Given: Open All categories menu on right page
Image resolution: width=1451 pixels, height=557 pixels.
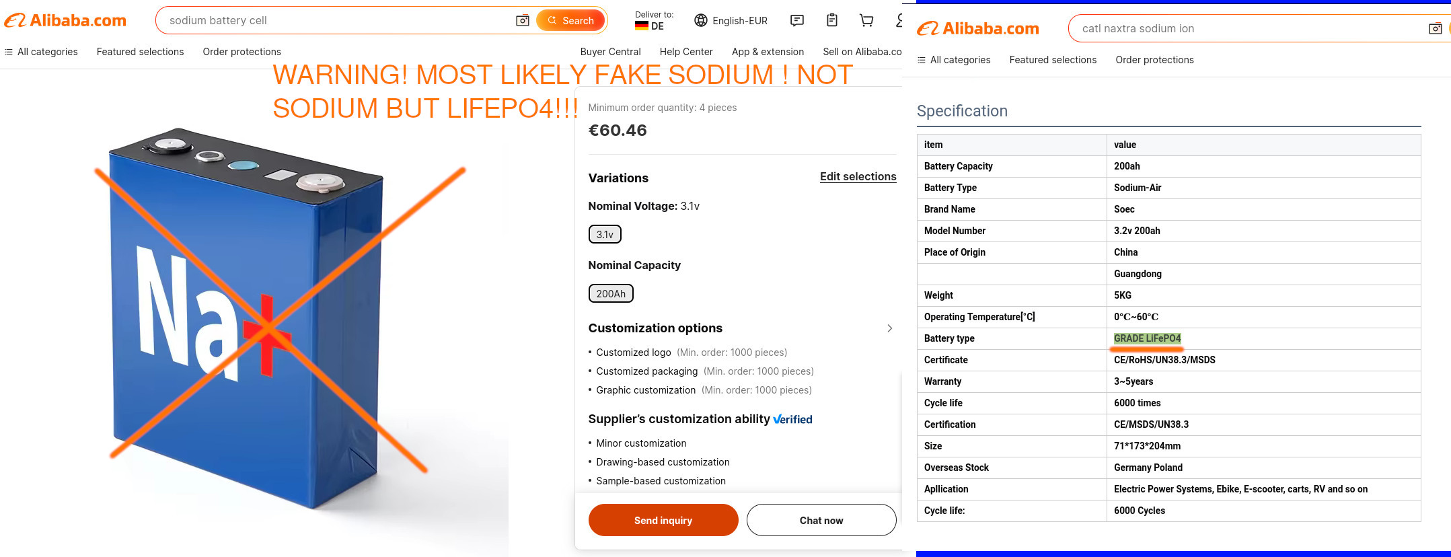Looking at the screenshot, I should coord(954,60).
